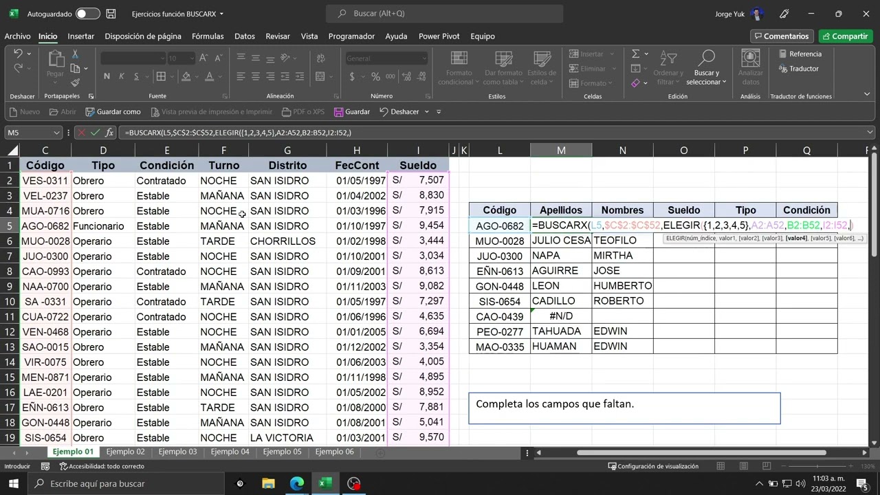Click the Referencia button
The height and width of the screenshot is (495, 880).
point(800,54)
